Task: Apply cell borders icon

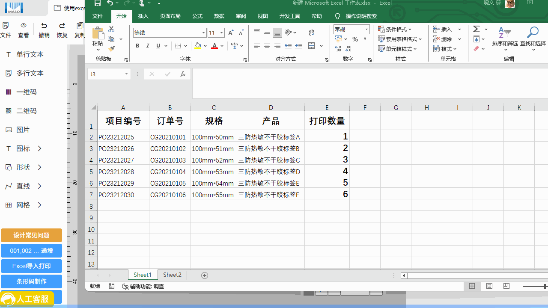Action: pyautogui.click(x=179, y=46)
